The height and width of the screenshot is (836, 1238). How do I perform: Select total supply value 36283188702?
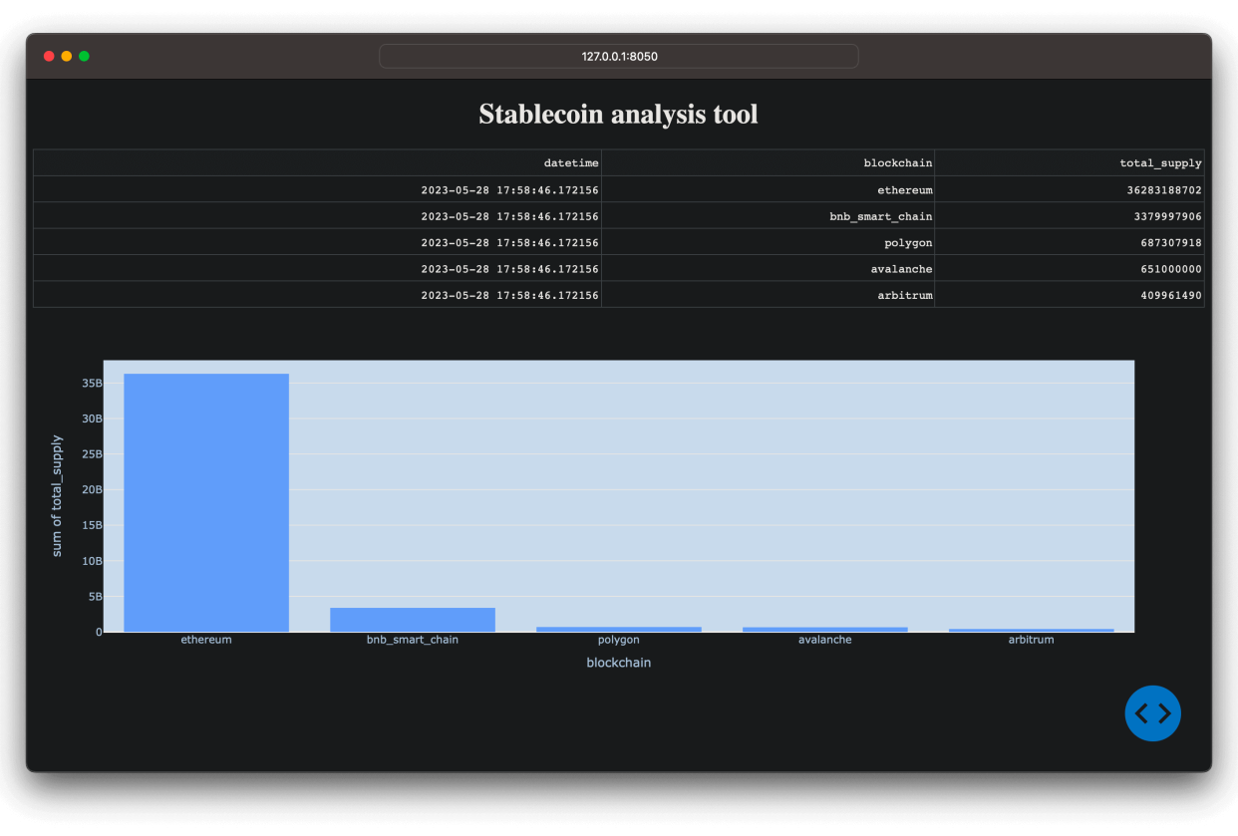tap(1157, 189)
